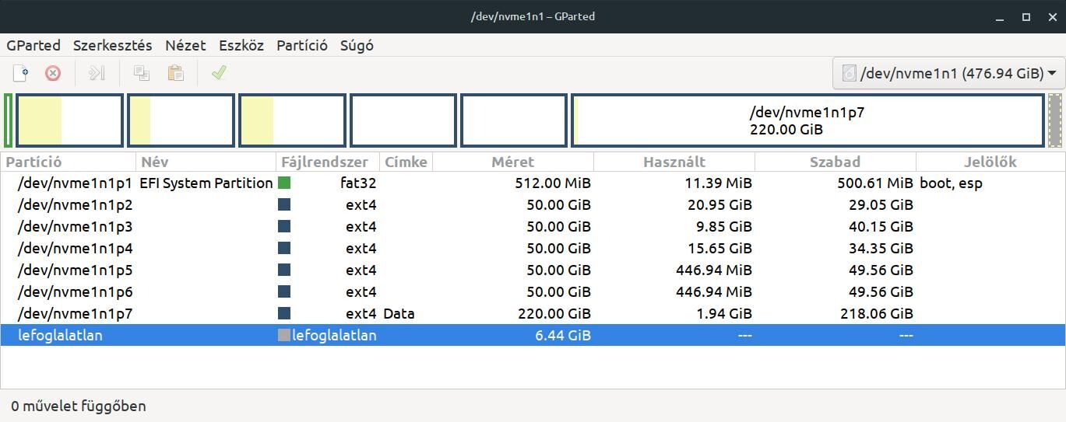Select the /dev/nvme1n1p4 partition row
This screenshot has height=422, width=1066.
click(x=533, y=249)
